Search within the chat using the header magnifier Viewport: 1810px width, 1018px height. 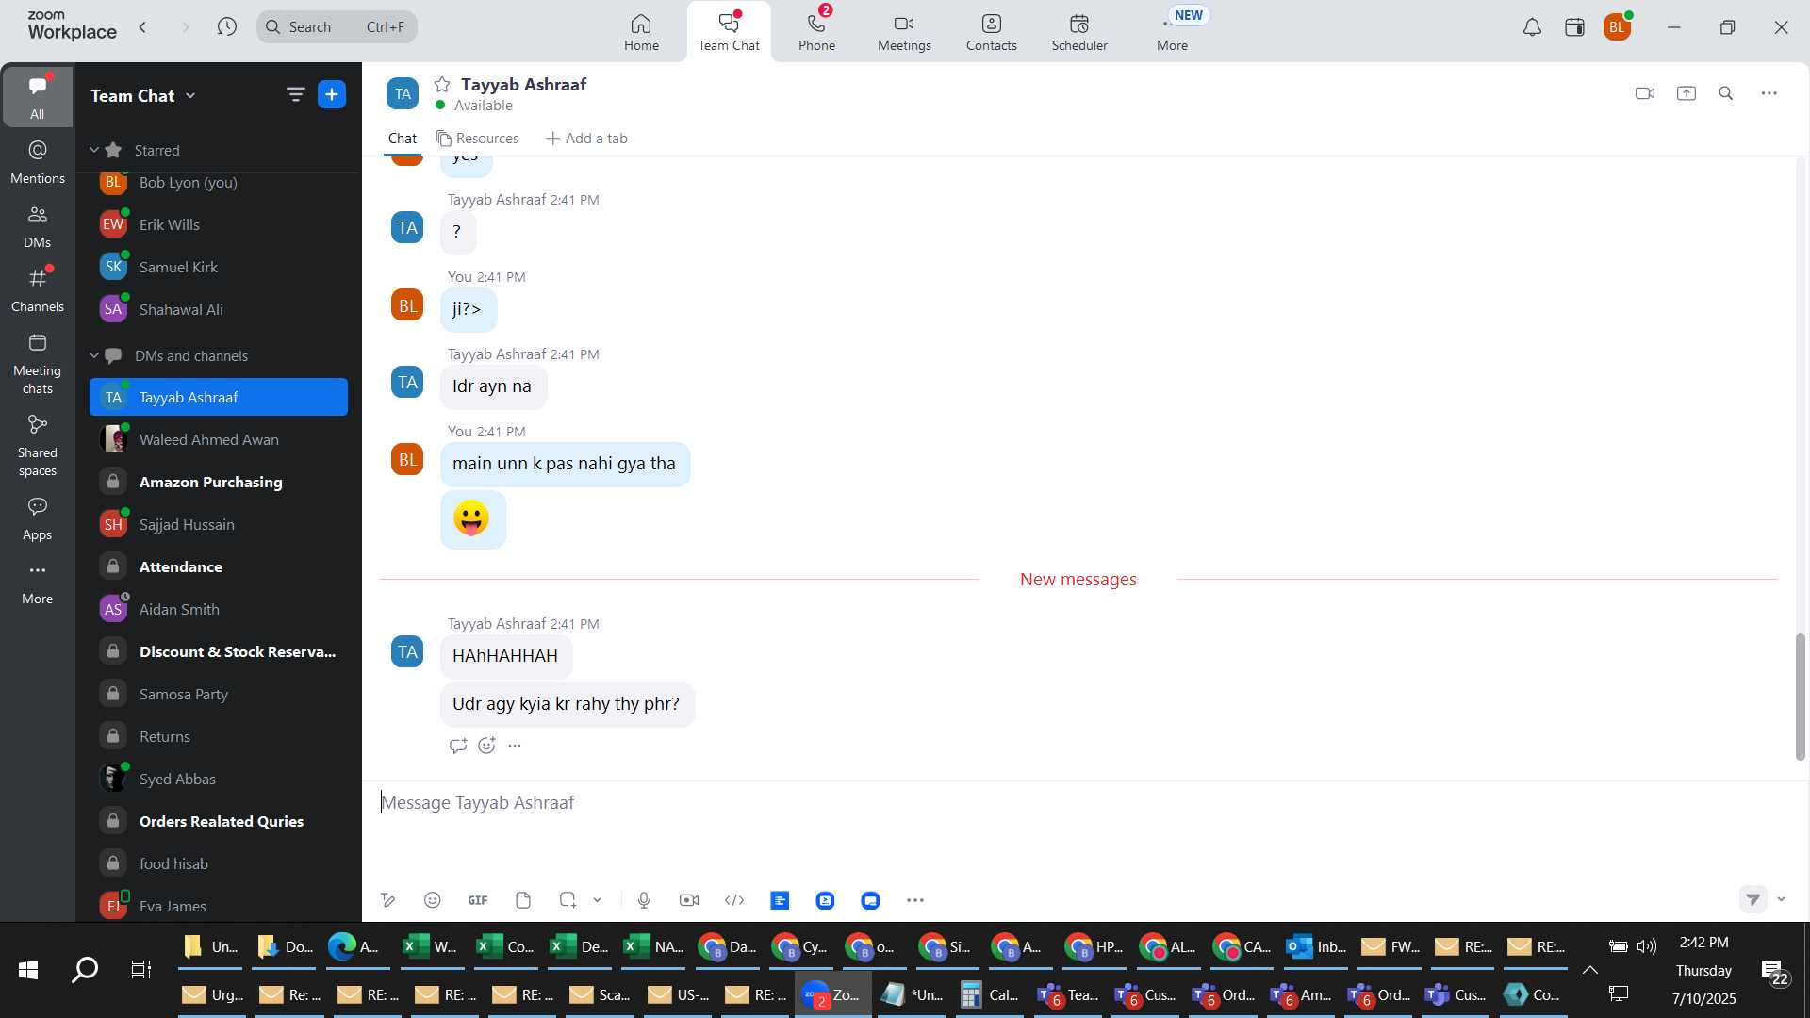click(1726, 93)
